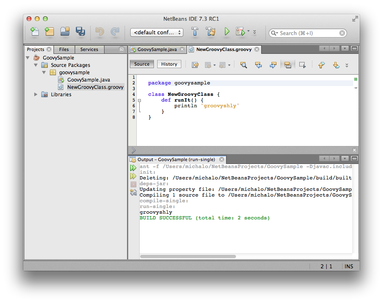Switch to the Projects tab

[36, 49]
